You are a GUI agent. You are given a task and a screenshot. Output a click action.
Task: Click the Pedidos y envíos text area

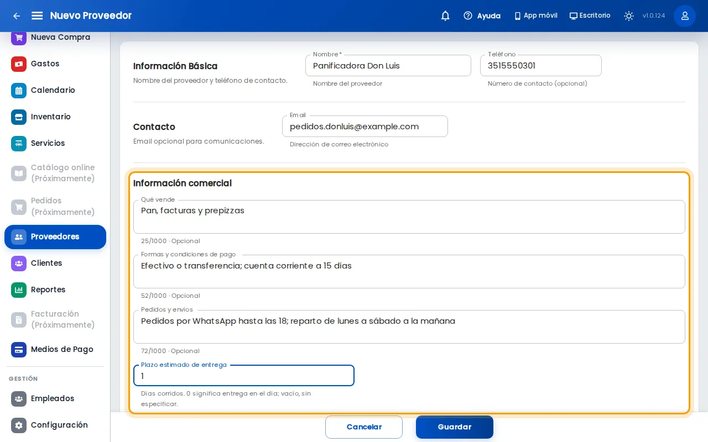[409, 327]
